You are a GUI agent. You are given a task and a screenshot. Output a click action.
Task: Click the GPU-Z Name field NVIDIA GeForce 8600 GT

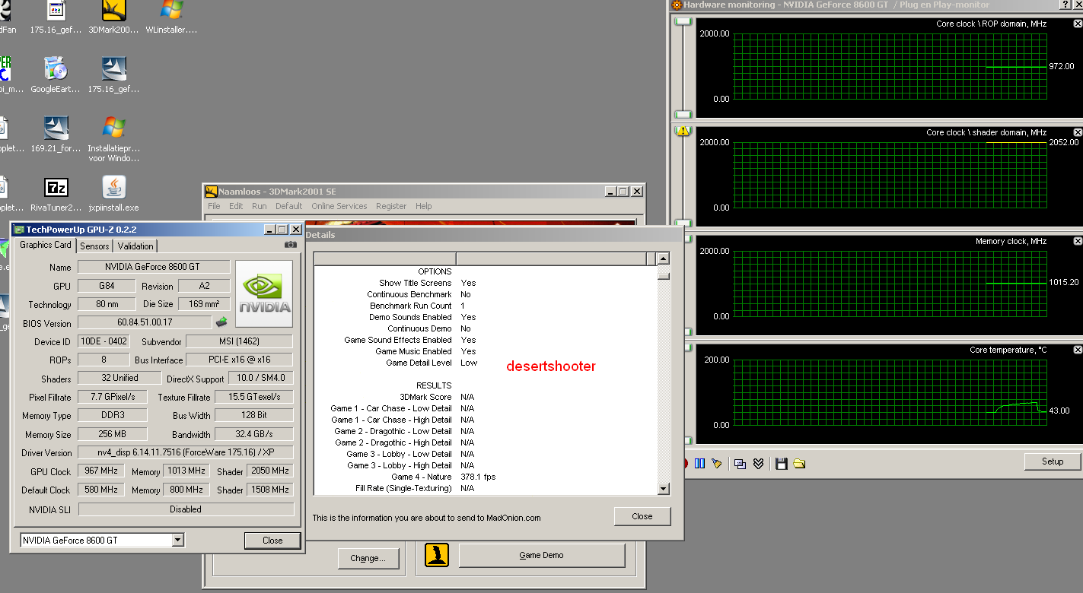[154, 267]
